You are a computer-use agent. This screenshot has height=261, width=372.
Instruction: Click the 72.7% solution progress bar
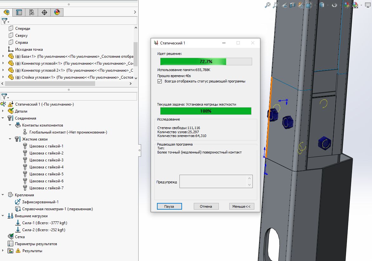coord(206,62)
